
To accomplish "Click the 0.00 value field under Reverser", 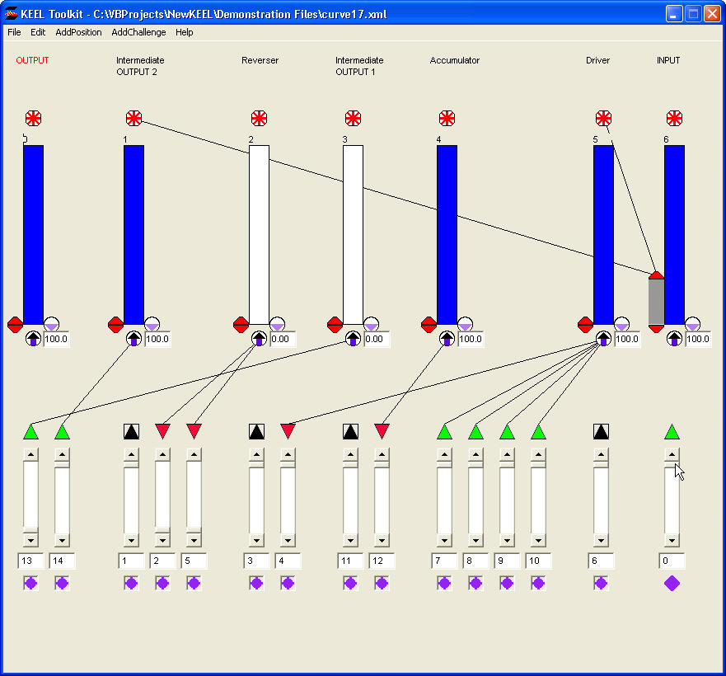I will pyautogui.click(x=283, y=339).
